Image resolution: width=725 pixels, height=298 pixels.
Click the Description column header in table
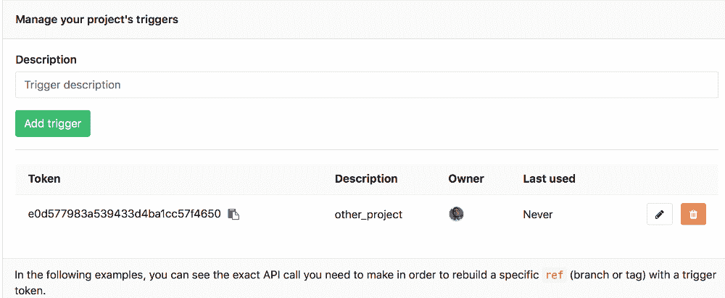coord(365,178)
